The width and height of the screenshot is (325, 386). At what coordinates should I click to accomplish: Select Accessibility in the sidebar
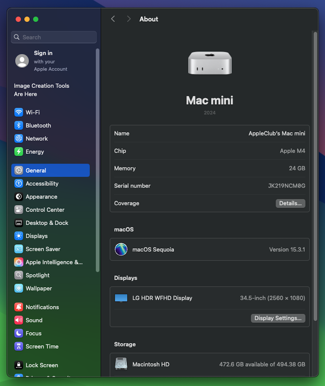coord(42,183)
